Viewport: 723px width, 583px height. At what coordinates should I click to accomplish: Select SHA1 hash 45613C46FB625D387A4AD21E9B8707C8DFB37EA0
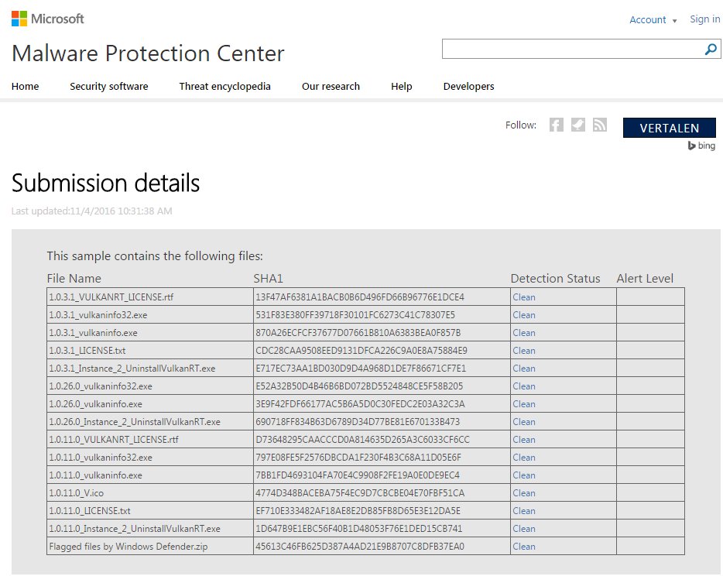coord(360,547)
